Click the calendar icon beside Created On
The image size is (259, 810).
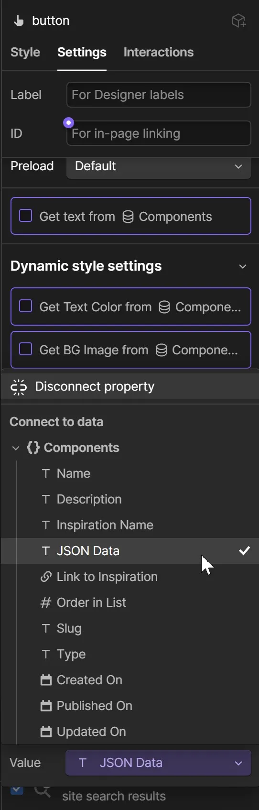click(x=46, y=680)
